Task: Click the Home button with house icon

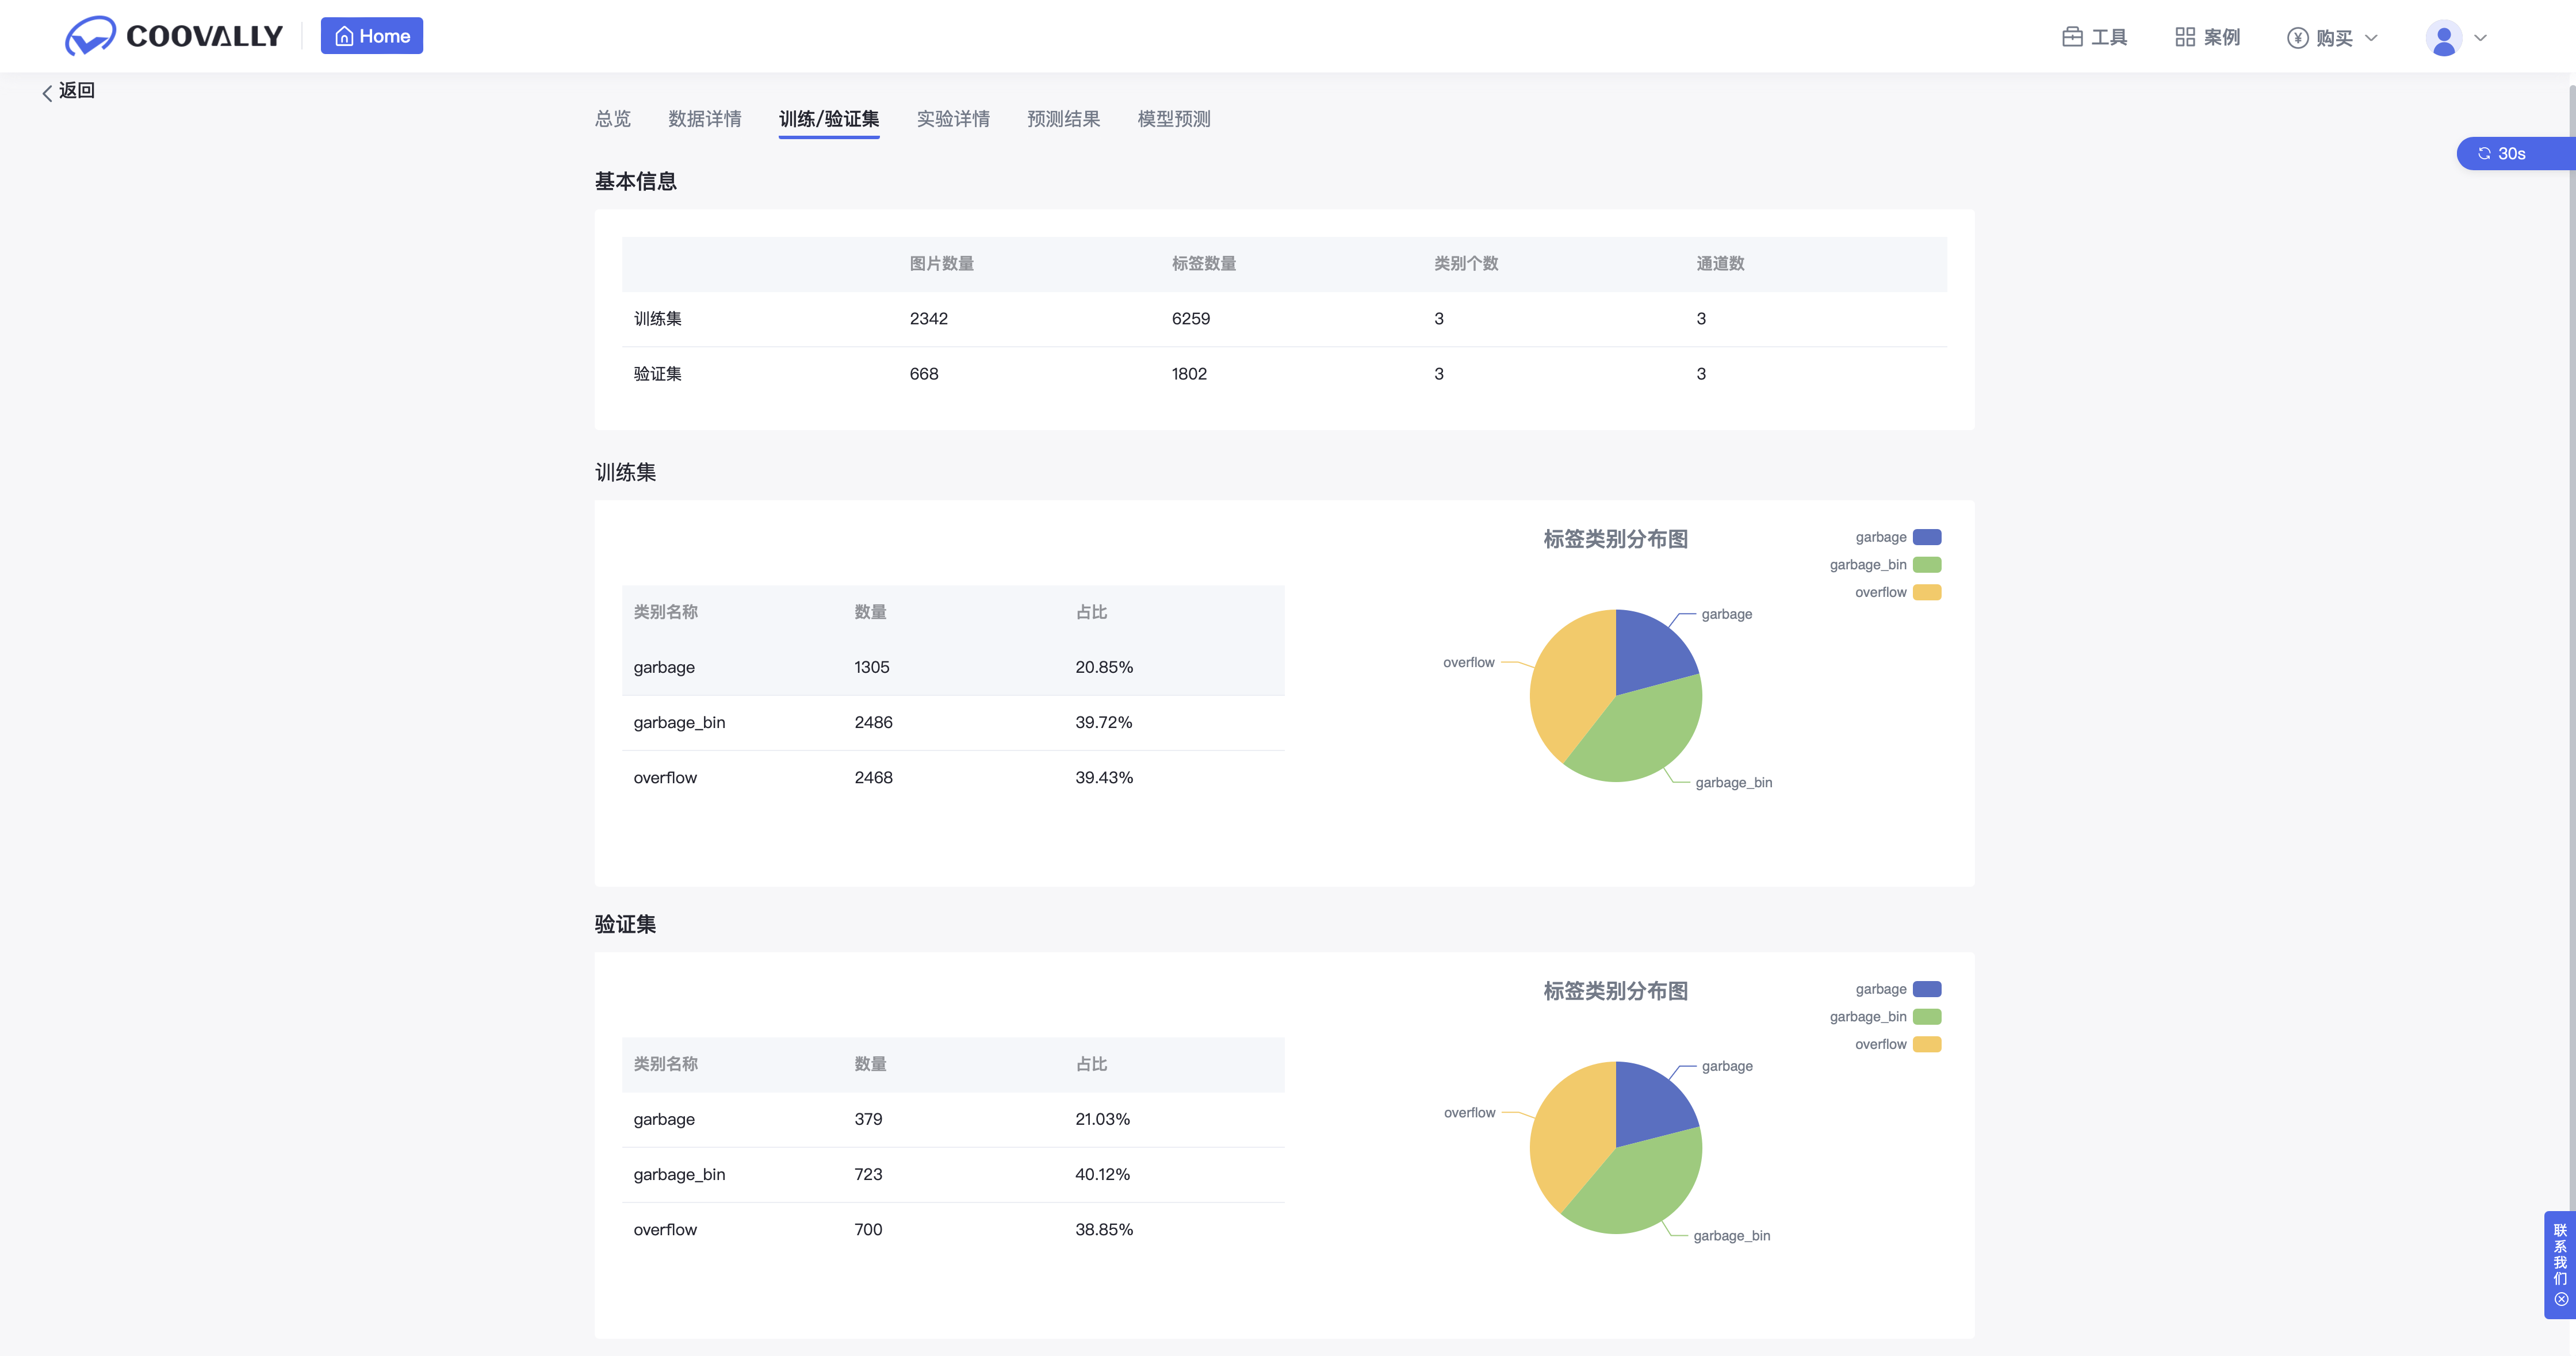Action: click(371, 36)
